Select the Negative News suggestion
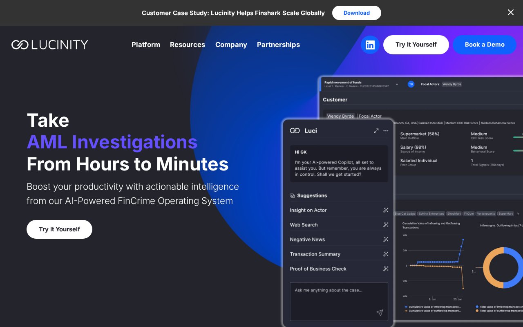This screenshot has width=523, height=327. click(308, 240)
